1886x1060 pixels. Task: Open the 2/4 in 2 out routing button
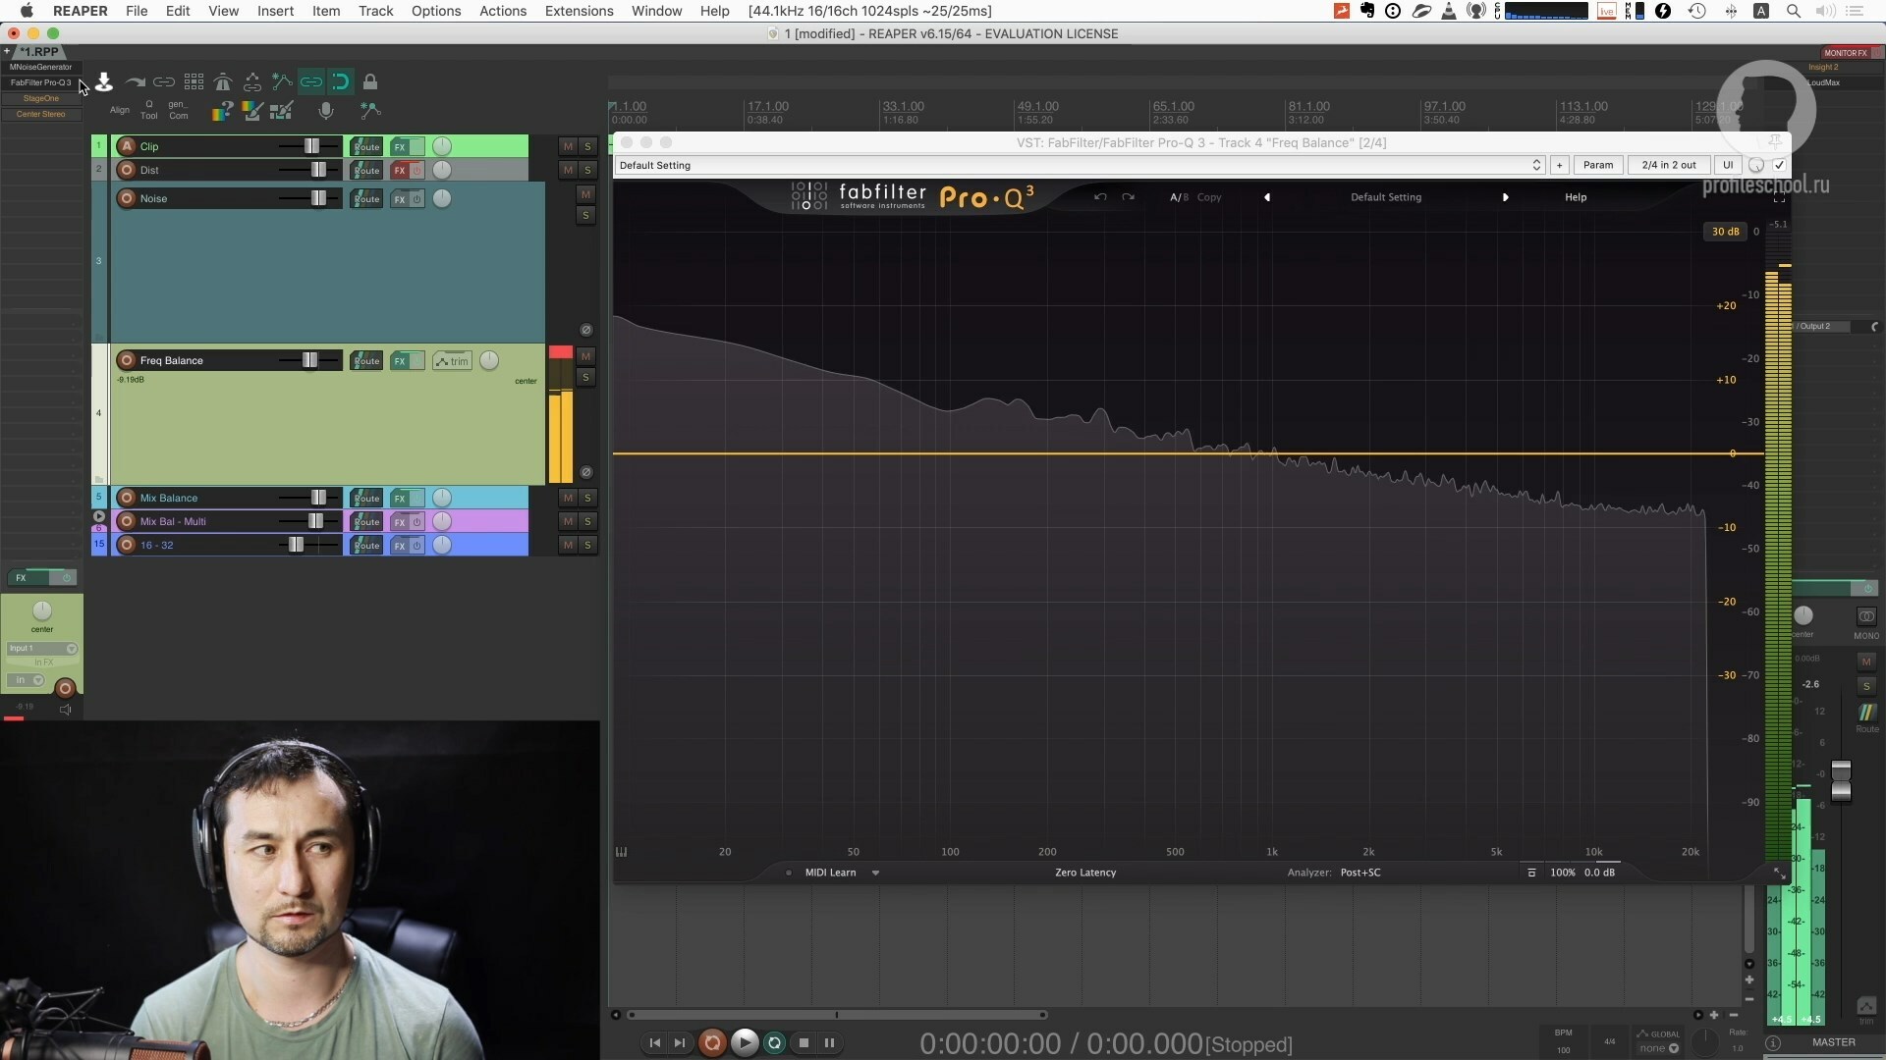1669,165
